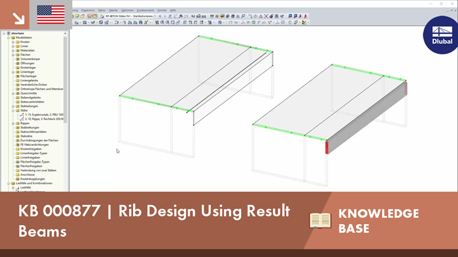Click the US flag language icon
The width and height of the screenshot is (458, 257).
pos(51,14)
